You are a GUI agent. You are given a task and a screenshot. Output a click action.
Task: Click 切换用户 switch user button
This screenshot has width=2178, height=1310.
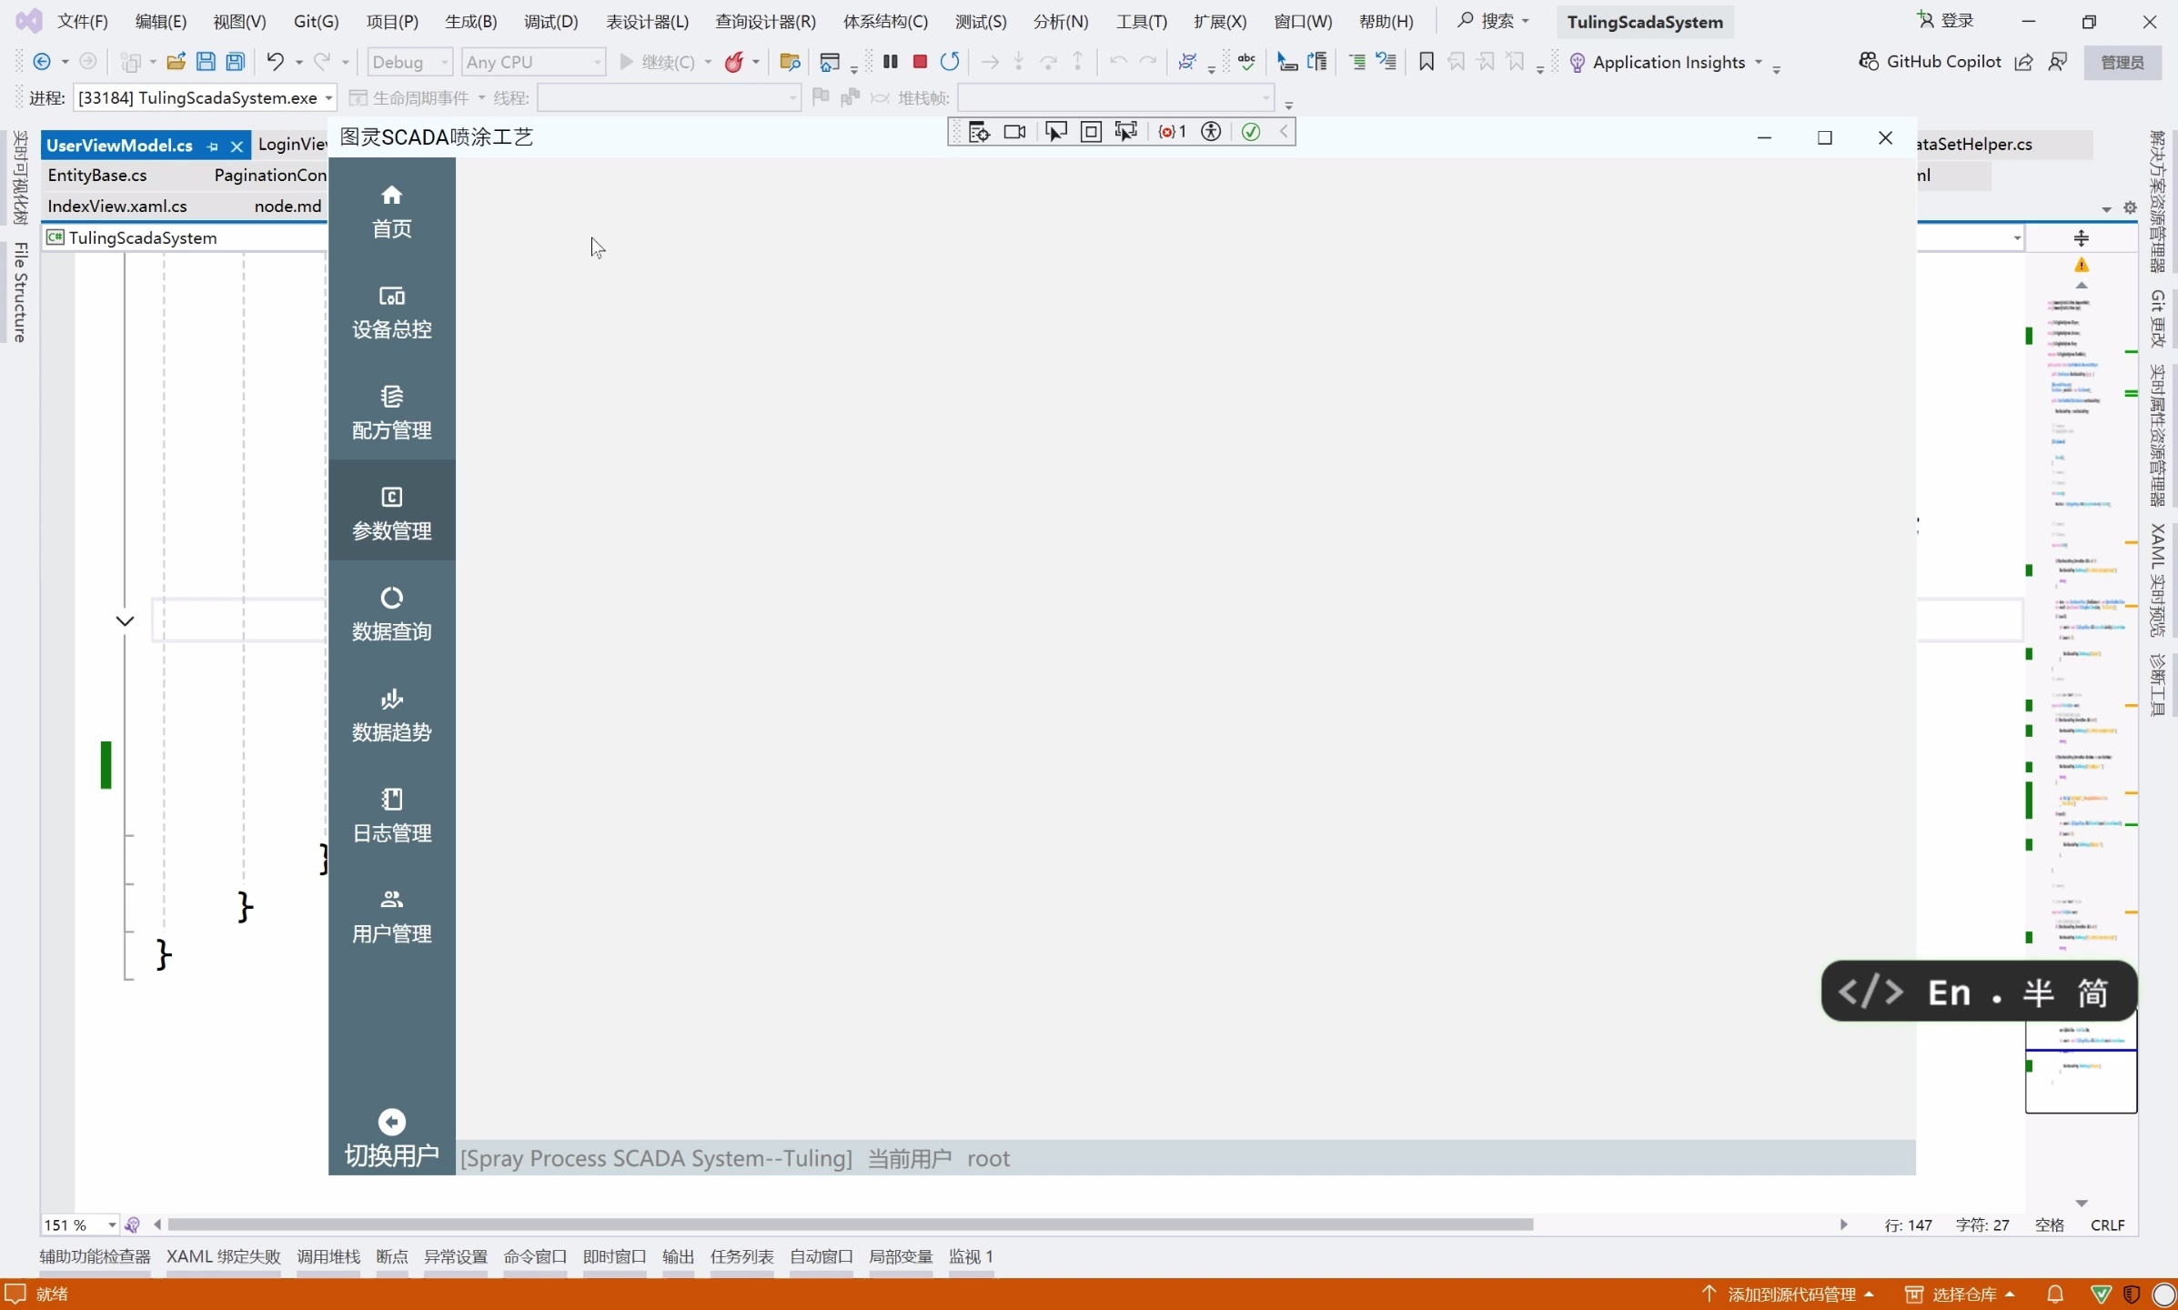392,1138
